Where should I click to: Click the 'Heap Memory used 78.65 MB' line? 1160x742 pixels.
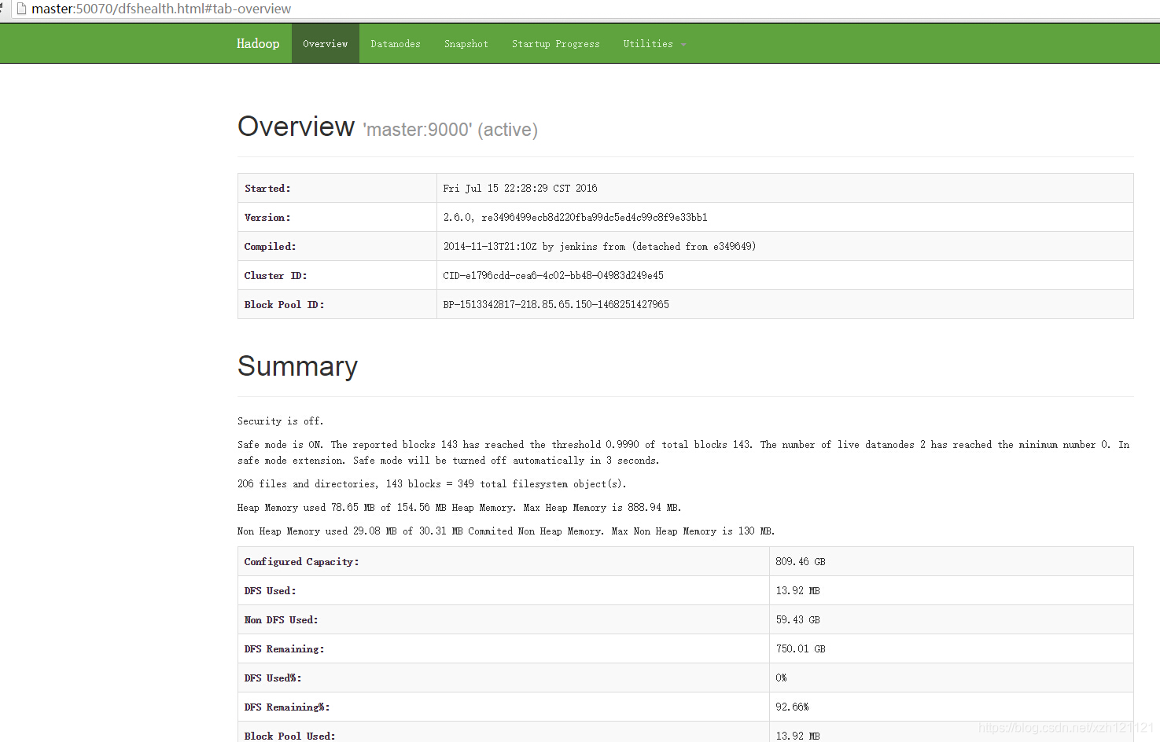[458, 507]
